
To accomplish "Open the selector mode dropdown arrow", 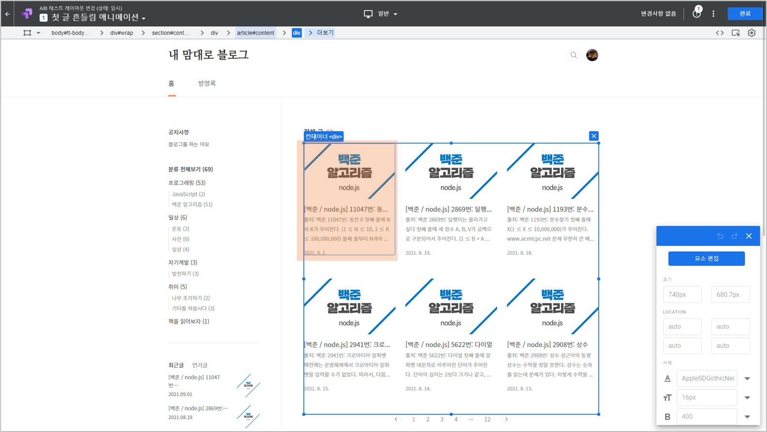I will click(x=38, y=33).
